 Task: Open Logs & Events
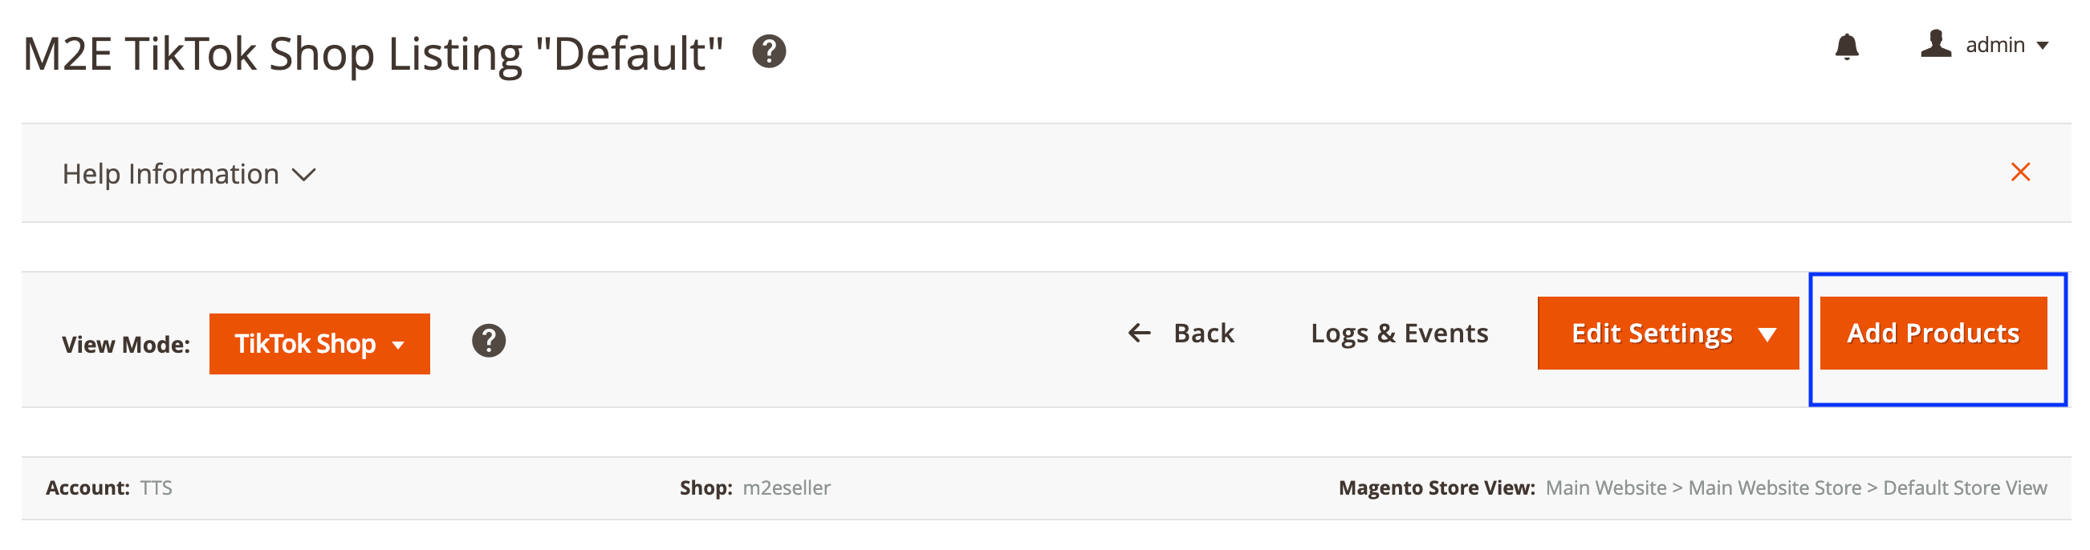pos(1399,333)
